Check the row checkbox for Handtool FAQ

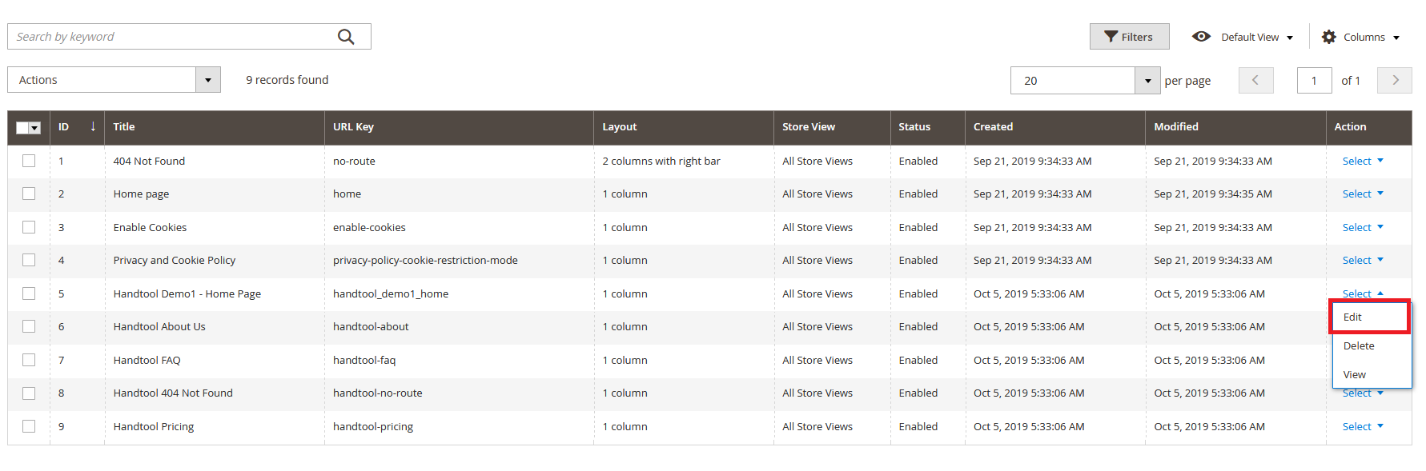click(29, 360)
